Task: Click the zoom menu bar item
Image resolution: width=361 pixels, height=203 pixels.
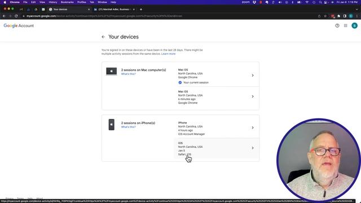Action: [246, 2]
